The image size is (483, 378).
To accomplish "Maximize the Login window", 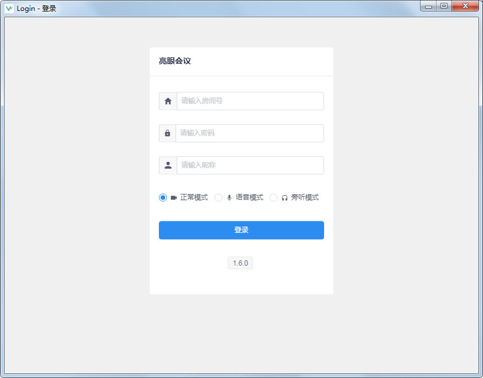I will (x=443, y=6).
